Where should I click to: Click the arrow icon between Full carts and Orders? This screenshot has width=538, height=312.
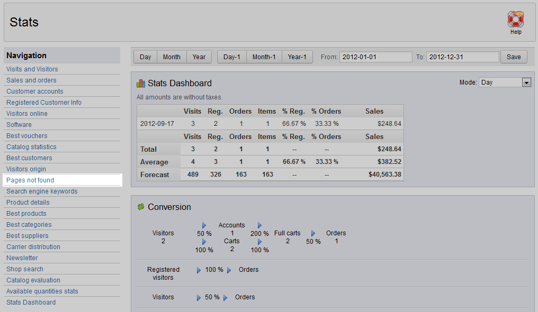tap(313, 233)
